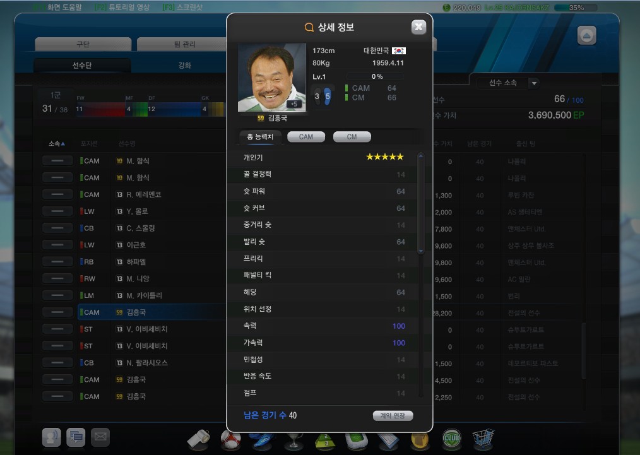This screenshot has height=455, width=640.
Task: Click the squad list scrollbar in main window
Action: (584, 351)
